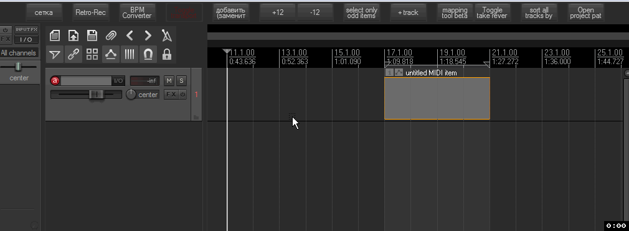This screenshot has height=231, width=629.
Task: Toggle grid lines icon
Action: pos(129,54)
